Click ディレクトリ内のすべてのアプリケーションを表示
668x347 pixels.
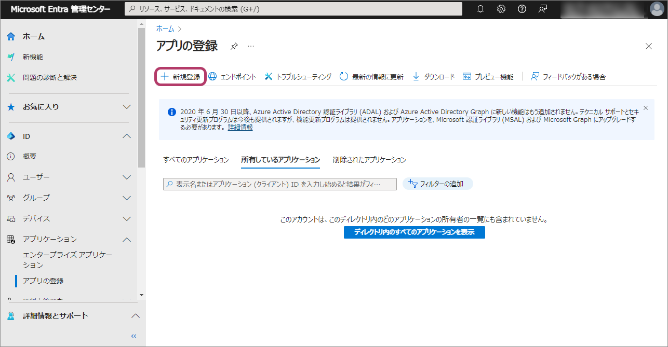click(414, 232)
